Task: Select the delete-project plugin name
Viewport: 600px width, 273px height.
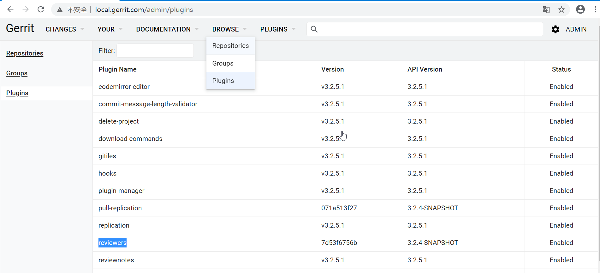Action: 118,121
